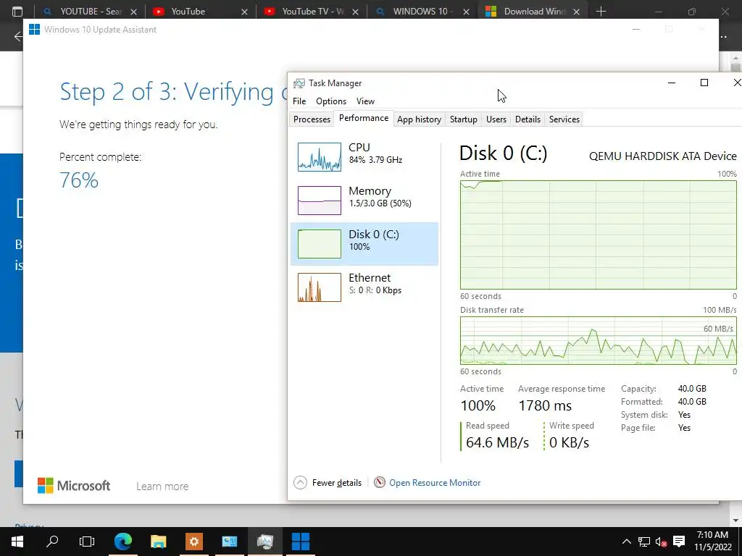Click the Disk transfer rate graph
Image resolution: width=742 pixels, height=556 pixels.
click(598, 340)
